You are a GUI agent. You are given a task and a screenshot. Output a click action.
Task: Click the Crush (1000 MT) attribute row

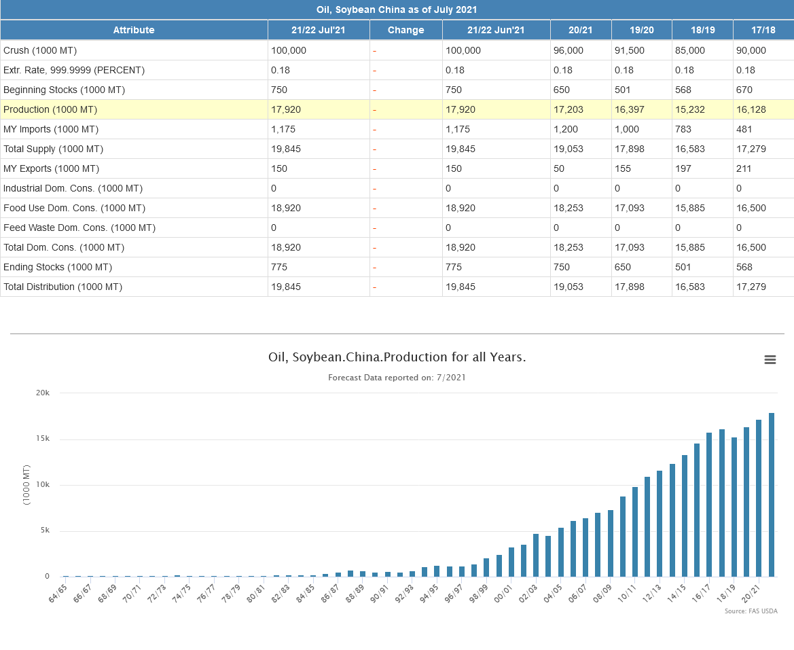[40, 50]
